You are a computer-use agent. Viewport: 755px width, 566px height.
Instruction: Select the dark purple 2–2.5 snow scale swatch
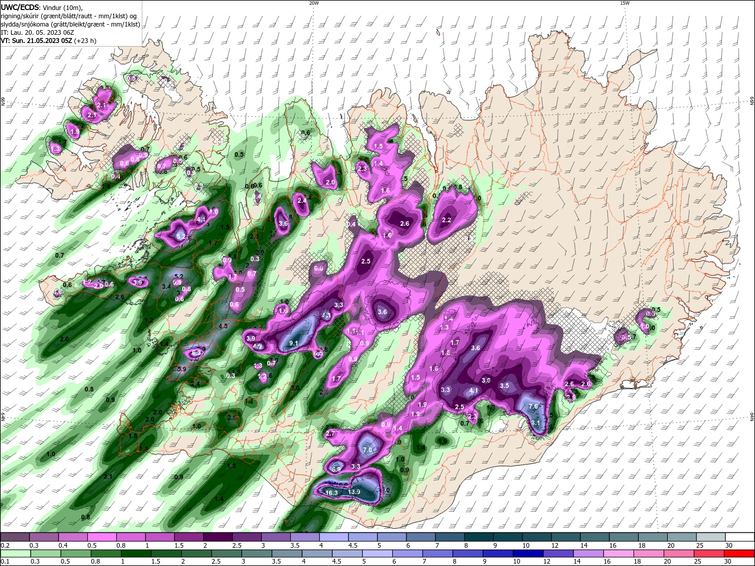(218, 537)
